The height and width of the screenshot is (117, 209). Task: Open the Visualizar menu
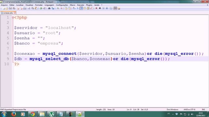[29, 5]
